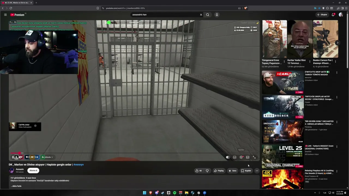The image size is (349, 196).
Task: Open the browser main menu
Action: coord(346,8)
